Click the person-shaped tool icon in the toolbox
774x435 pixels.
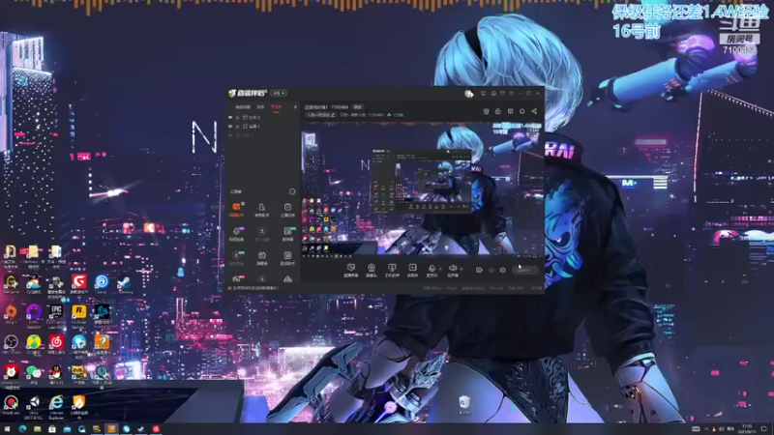coord(261,207)
